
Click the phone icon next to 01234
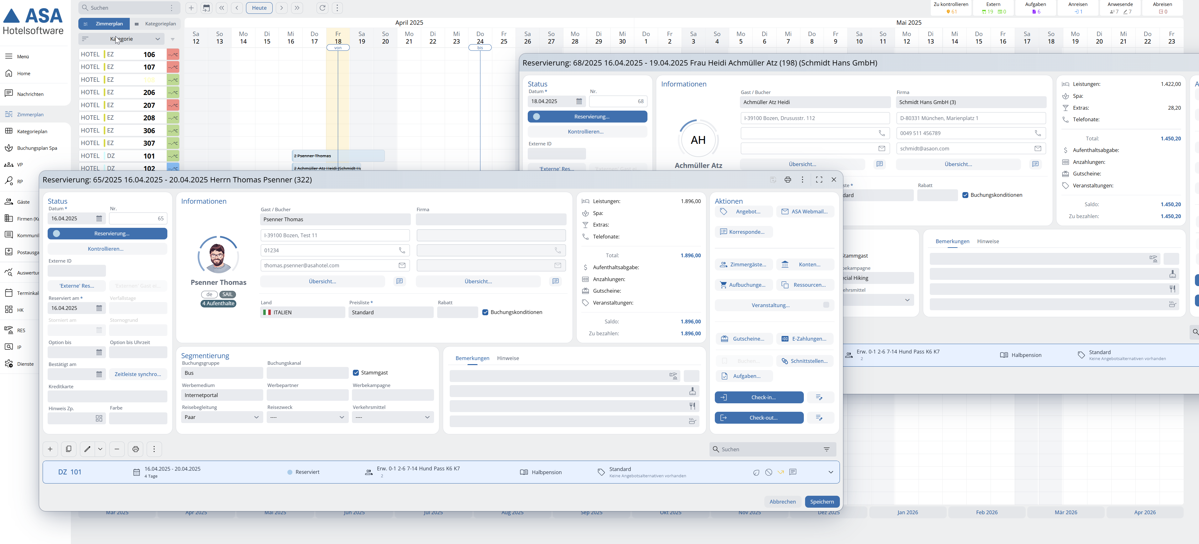402,250
